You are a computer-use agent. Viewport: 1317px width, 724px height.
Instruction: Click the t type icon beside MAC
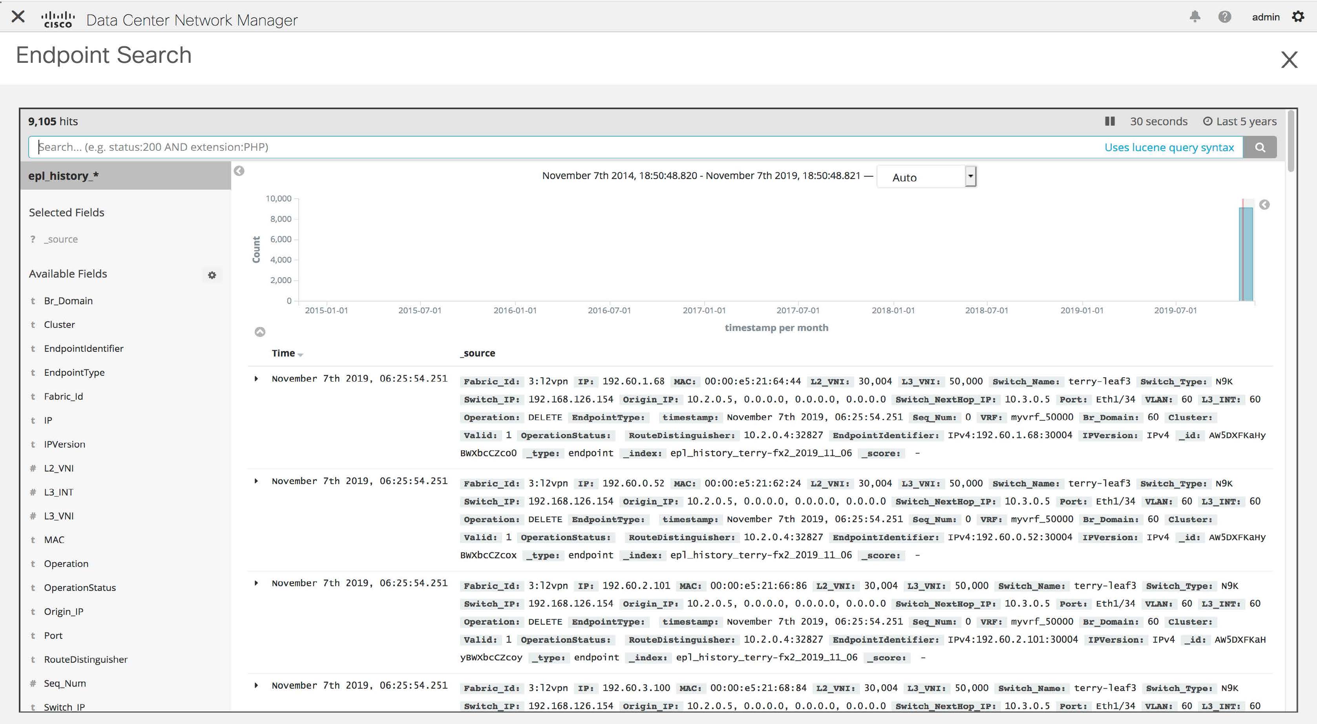tap(33, 540)
